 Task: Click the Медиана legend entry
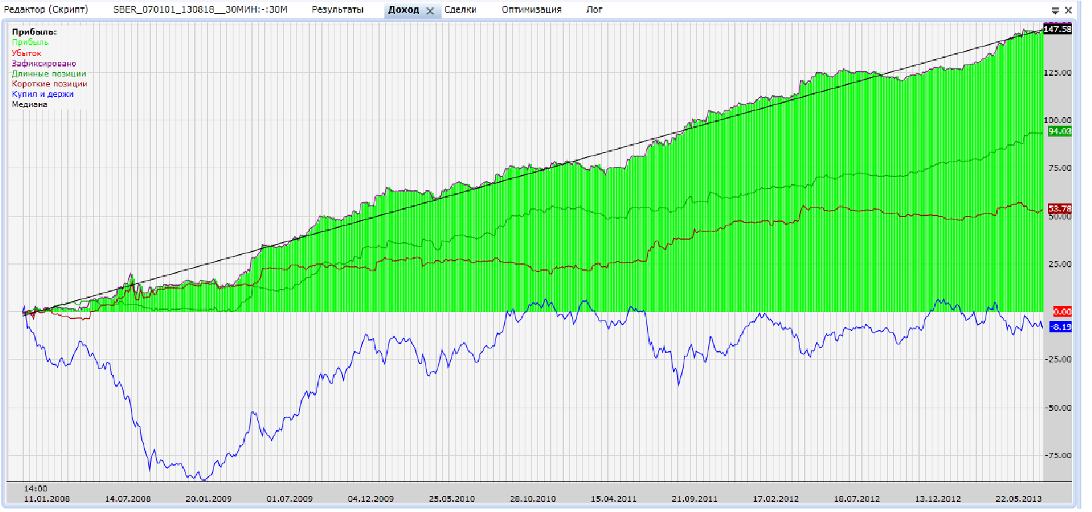(x=29, y=104)
